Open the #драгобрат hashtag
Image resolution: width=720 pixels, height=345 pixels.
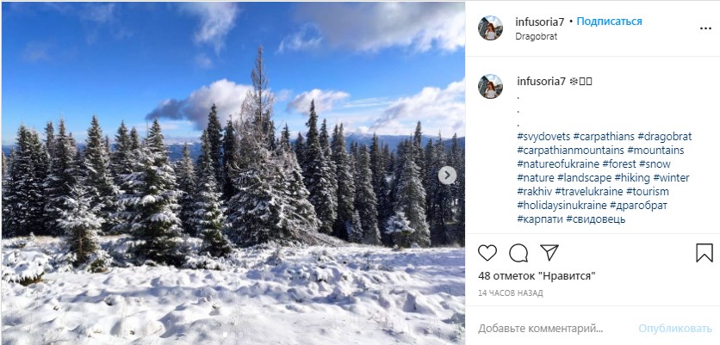pos(638,206)
